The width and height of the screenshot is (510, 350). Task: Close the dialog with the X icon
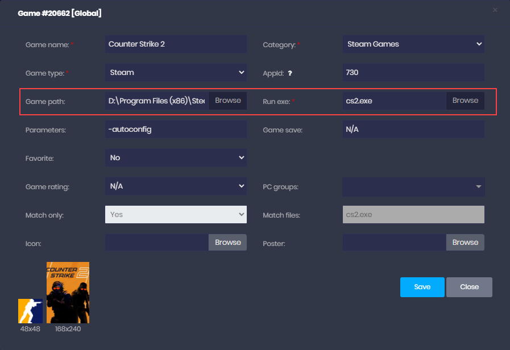[x=495, y=10]
